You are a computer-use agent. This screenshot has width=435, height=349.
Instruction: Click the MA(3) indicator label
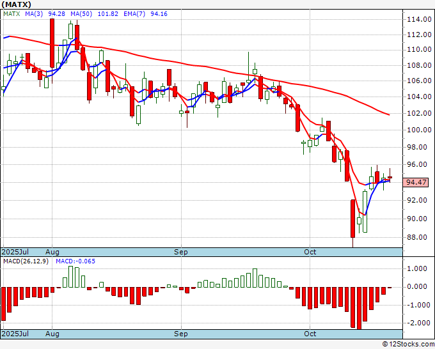click(34, 14)
